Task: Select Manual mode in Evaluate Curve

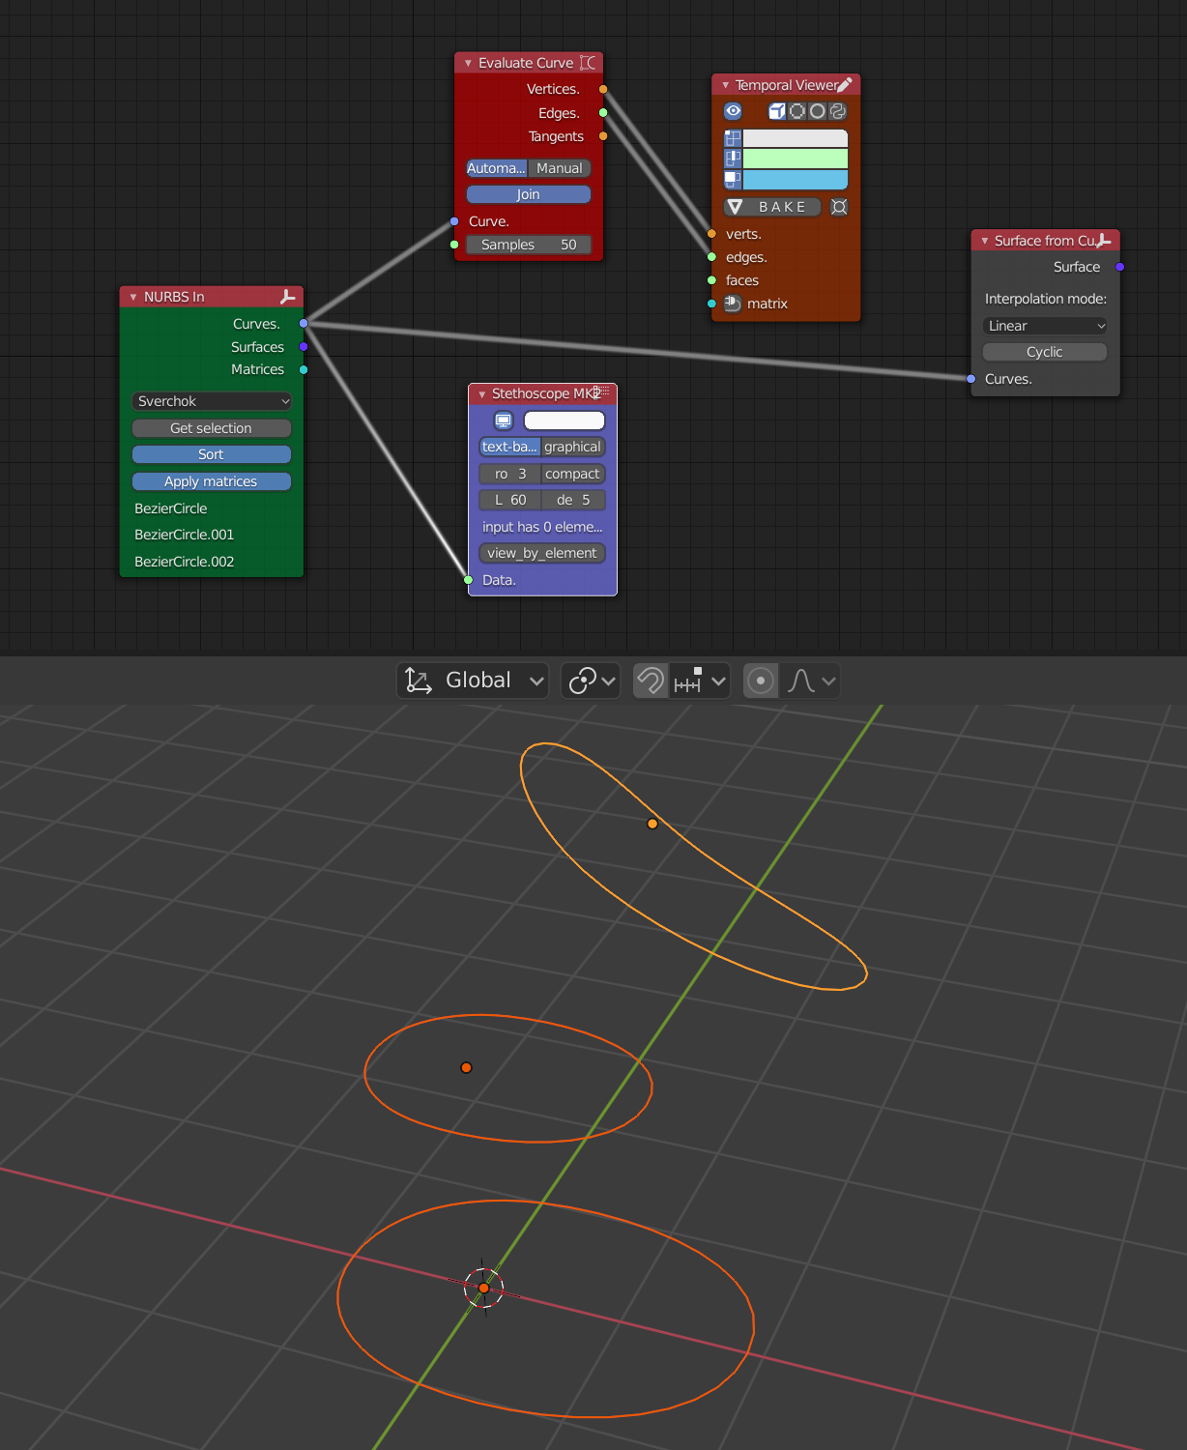Action: coord(560,168)
